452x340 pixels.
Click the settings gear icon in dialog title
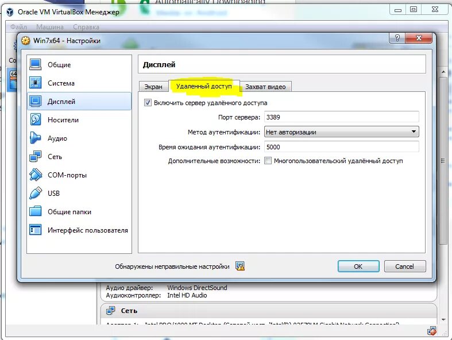(x=26, y=41)
